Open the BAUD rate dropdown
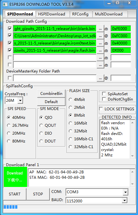The height and width of the screenshot is (215, 138). click(x=124, y=200)
